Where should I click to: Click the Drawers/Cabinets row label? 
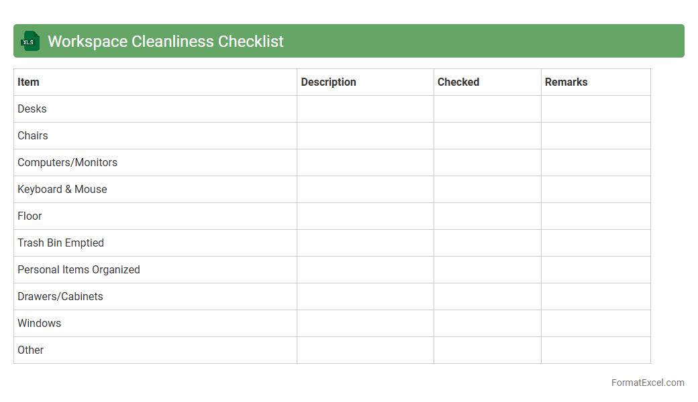60,297
